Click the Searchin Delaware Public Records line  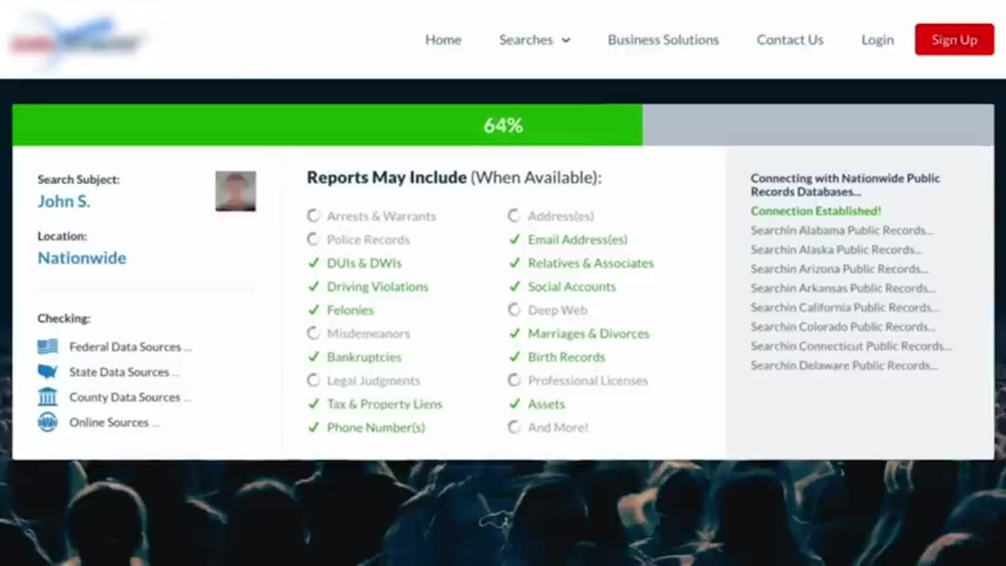(844, 366)
